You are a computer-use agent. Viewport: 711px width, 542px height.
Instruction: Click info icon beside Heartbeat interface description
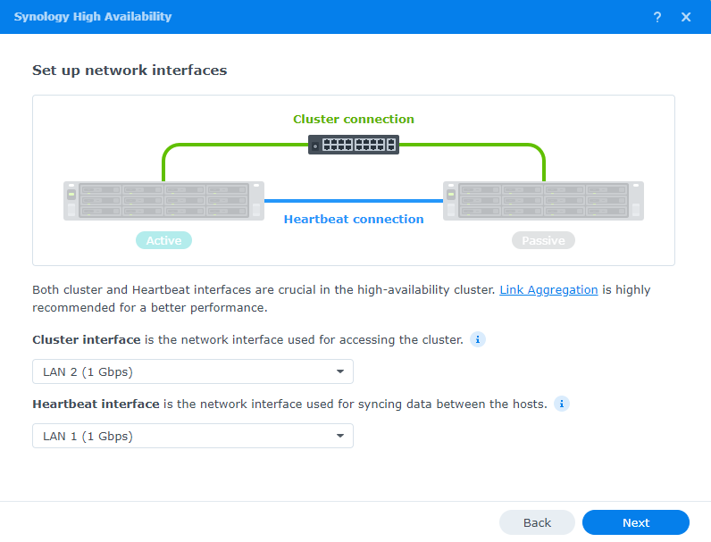[x=562, y=404]
